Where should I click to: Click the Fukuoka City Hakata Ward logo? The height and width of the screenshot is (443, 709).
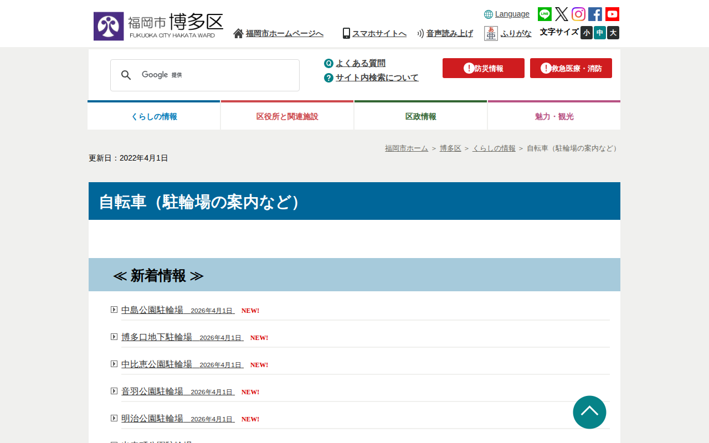click(158, 26)
